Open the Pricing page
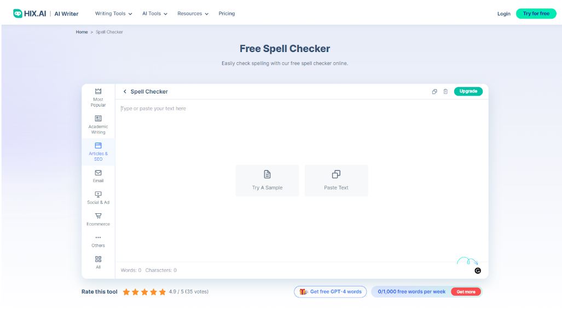 click(227, 14)
